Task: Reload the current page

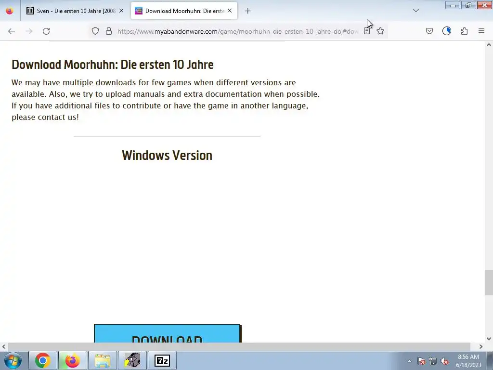Action: pos(46,31)
